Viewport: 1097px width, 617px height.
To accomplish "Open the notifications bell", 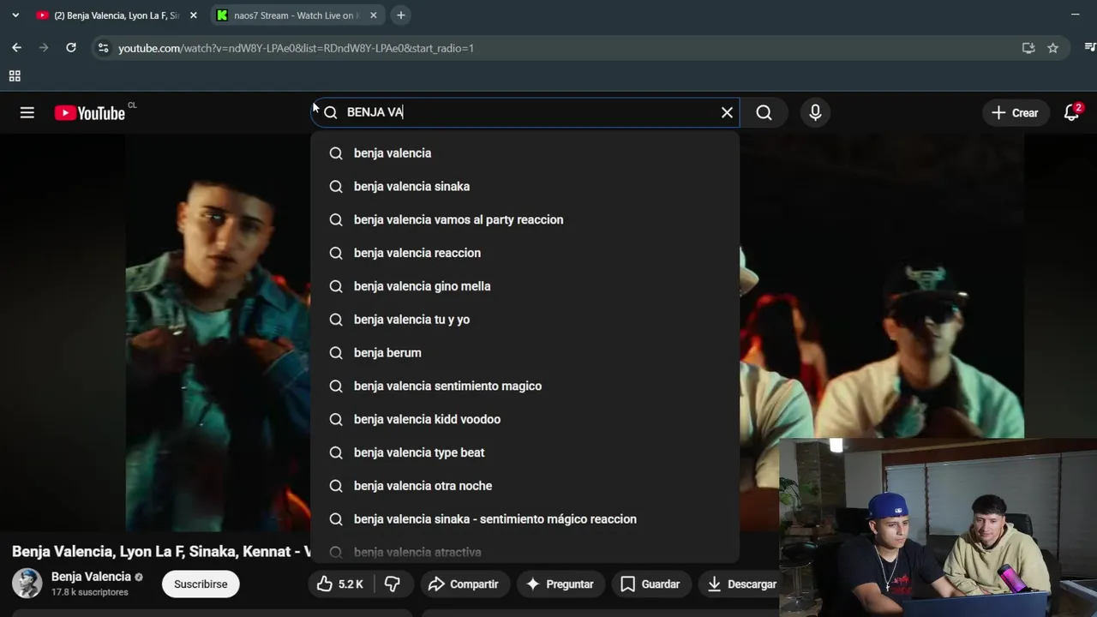I will 1071,112.
